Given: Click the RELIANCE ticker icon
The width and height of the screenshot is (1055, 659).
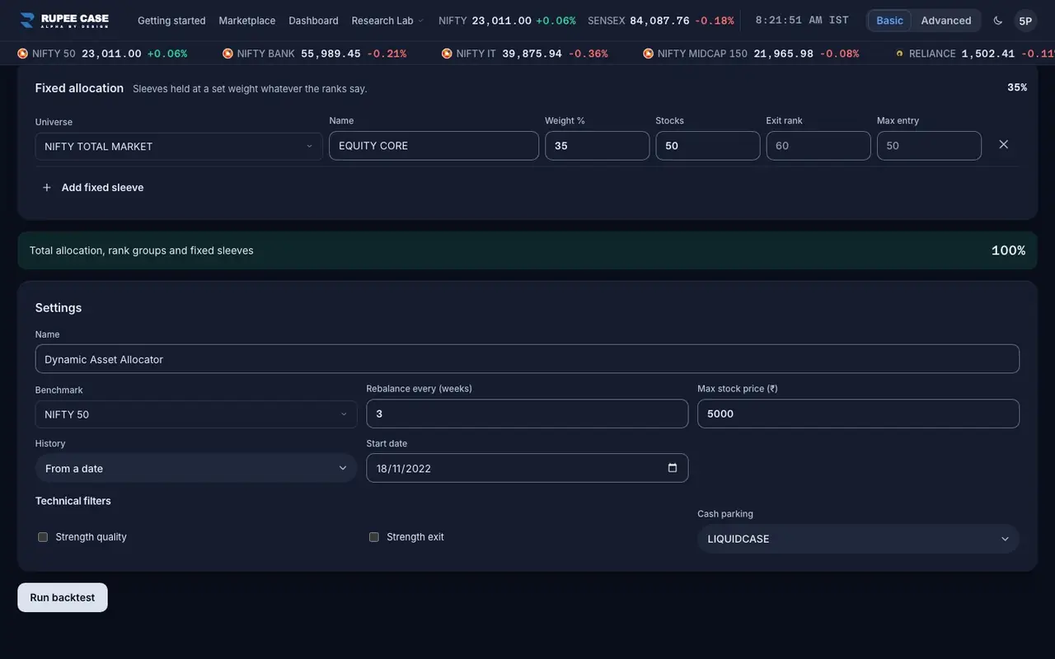Looking at the screenshot, I should [x=900, y=54].
